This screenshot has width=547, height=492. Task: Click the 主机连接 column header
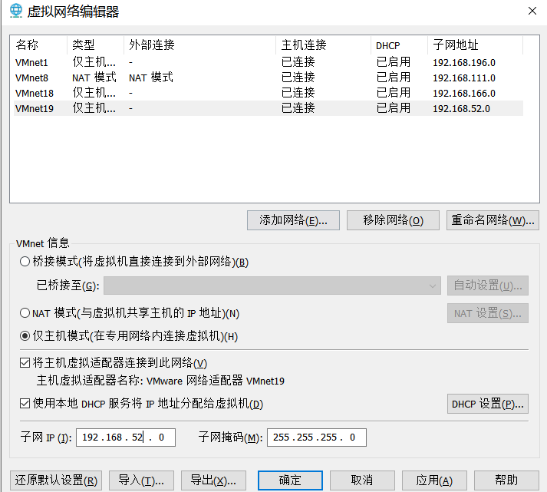324,45
